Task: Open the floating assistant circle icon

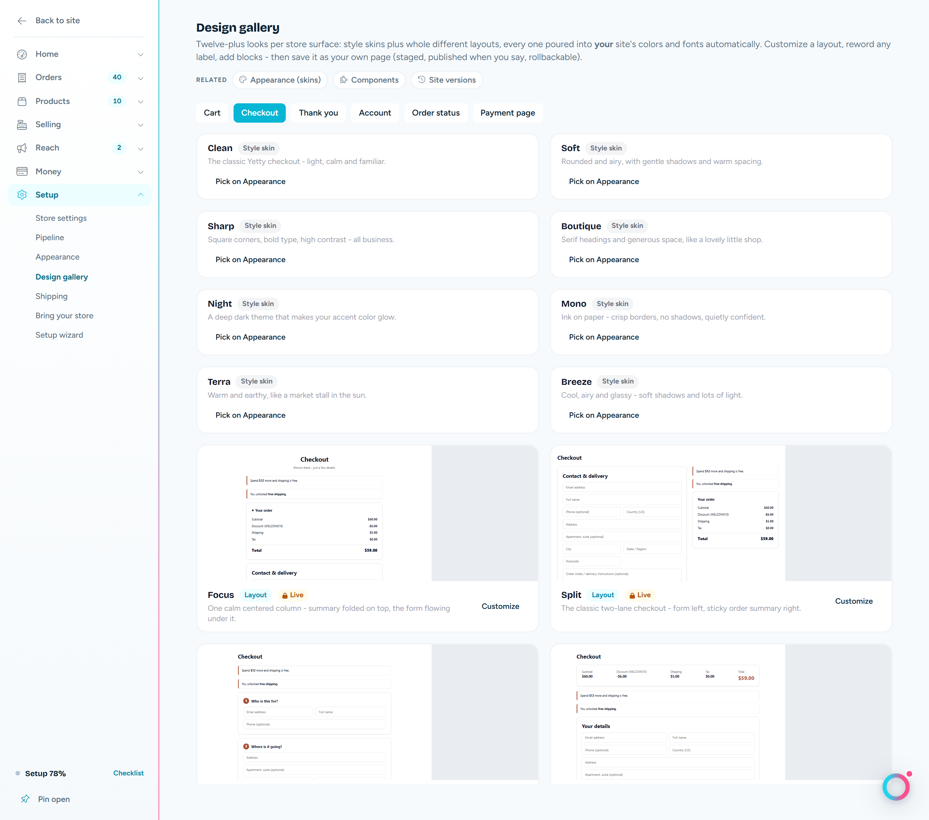Action: click(896, 787)
